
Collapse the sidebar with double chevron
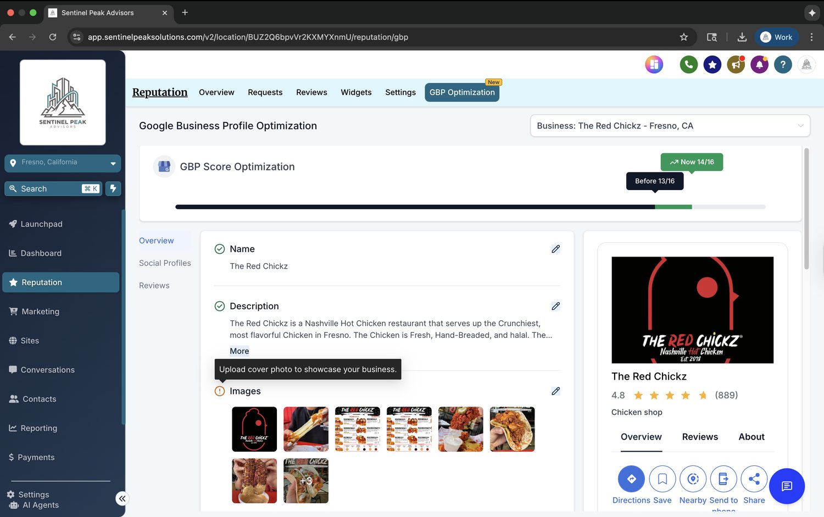(122, 498)
